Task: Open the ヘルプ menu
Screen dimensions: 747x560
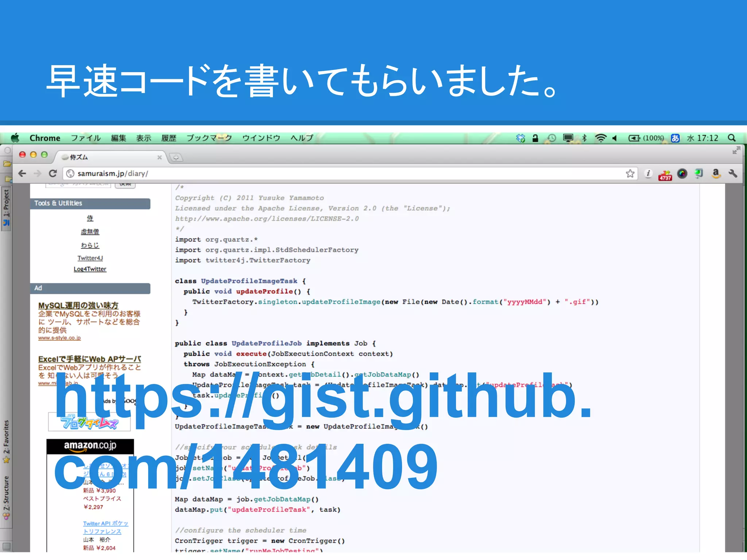Action: click(302, 138)
